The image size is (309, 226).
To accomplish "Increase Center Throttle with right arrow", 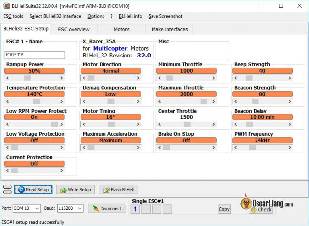I will coord(214,124).
